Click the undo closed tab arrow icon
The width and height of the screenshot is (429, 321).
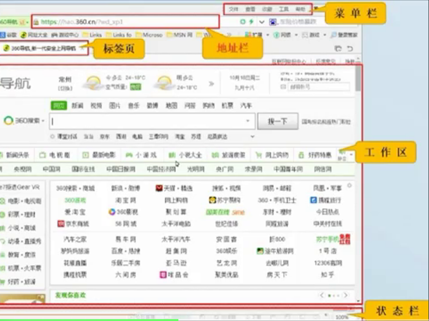coord(350,49)
